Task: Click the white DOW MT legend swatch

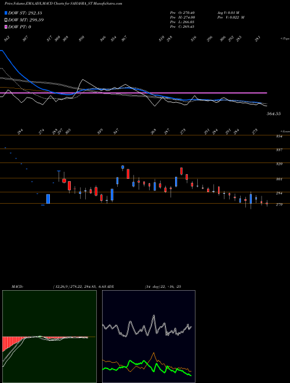Action: 6,20
